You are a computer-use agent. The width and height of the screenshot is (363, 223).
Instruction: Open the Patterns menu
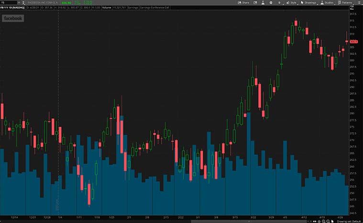345,2
